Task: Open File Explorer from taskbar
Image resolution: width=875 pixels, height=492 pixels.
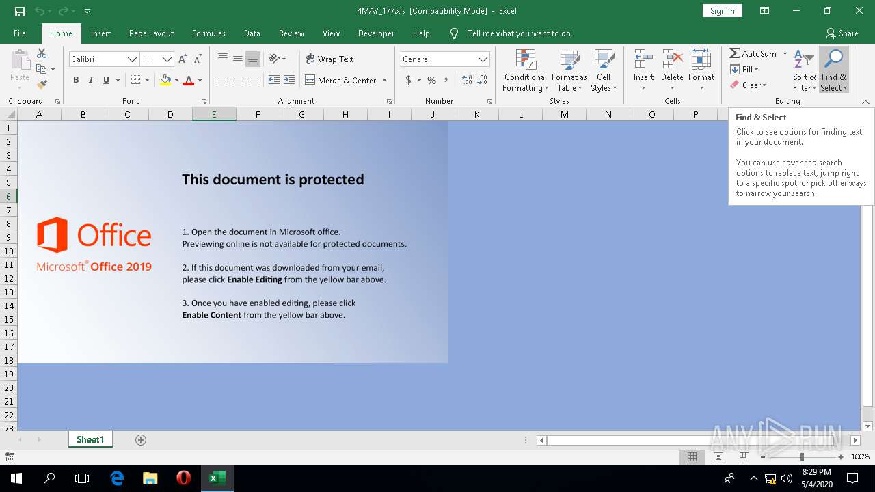Action: (150, 478)
